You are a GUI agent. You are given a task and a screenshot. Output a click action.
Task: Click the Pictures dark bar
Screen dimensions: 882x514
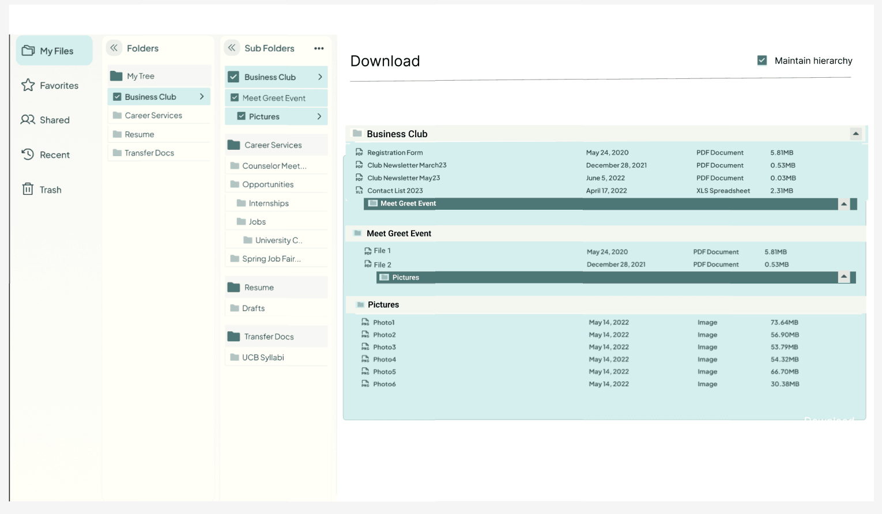coord(616,277)
